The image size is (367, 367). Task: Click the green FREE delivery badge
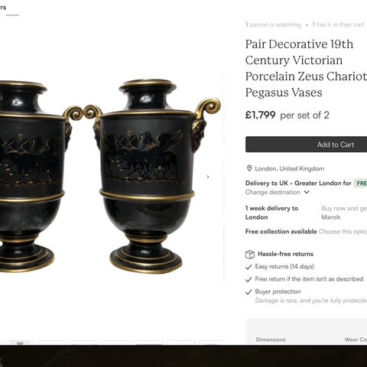(361, 183)
